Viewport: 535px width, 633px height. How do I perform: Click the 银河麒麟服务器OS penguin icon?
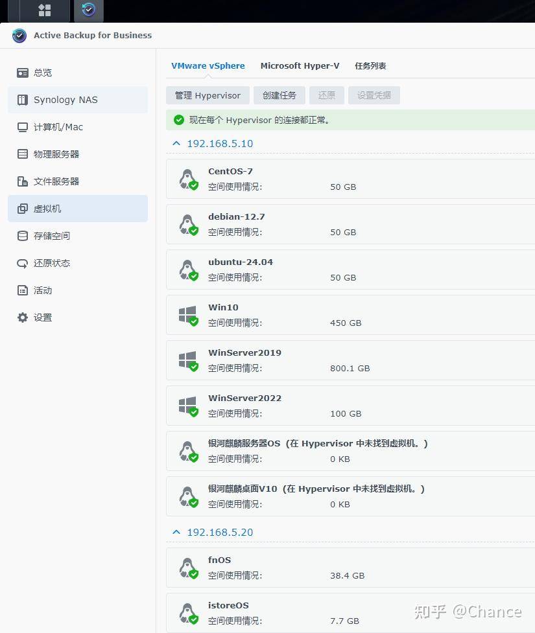point(188,452)
